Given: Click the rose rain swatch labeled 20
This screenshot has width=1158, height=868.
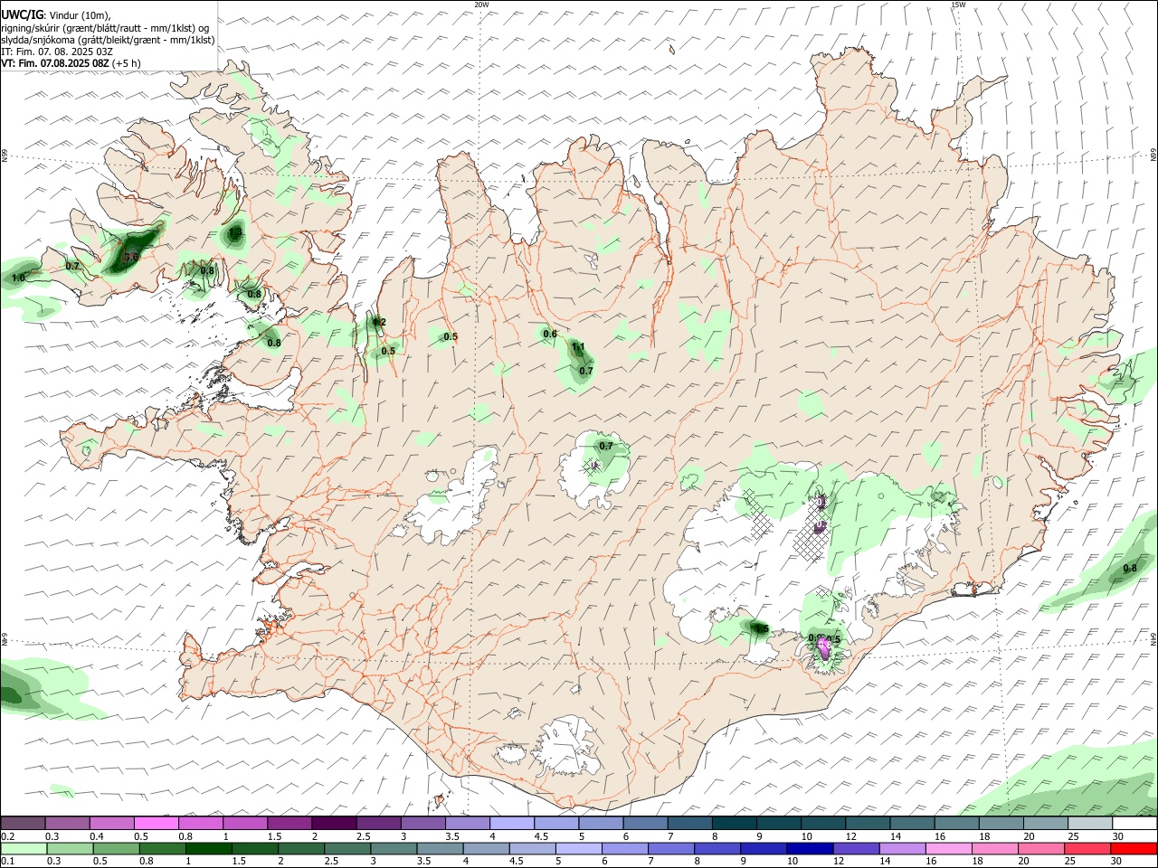Looking at the screenshot, I should (x=1040, y=849).
